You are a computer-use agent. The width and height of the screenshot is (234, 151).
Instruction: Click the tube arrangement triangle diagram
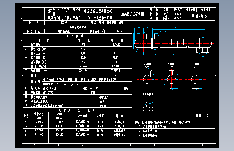(x=148, y=107)
